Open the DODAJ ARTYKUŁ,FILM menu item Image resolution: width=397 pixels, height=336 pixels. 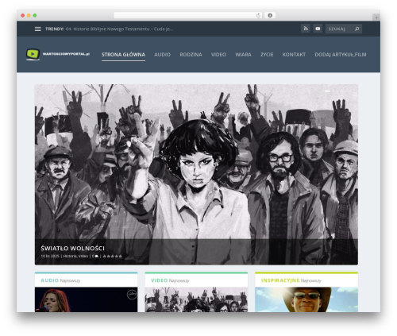point(341,55)
